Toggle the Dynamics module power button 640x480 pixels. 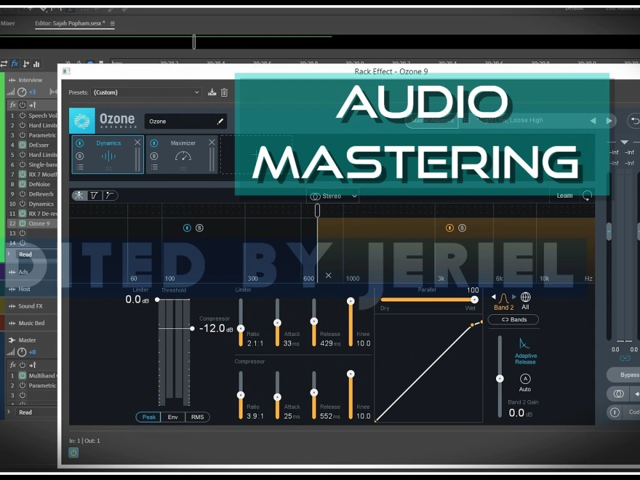(x=80, y=143)
